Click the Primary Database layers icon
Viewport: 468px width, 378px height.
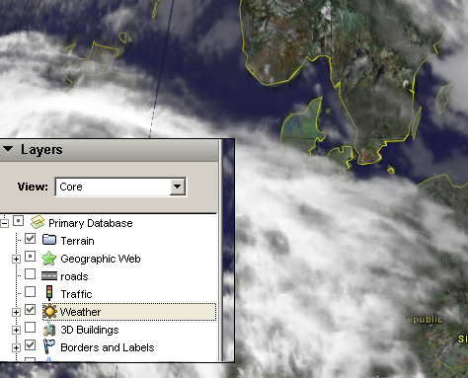38,222
